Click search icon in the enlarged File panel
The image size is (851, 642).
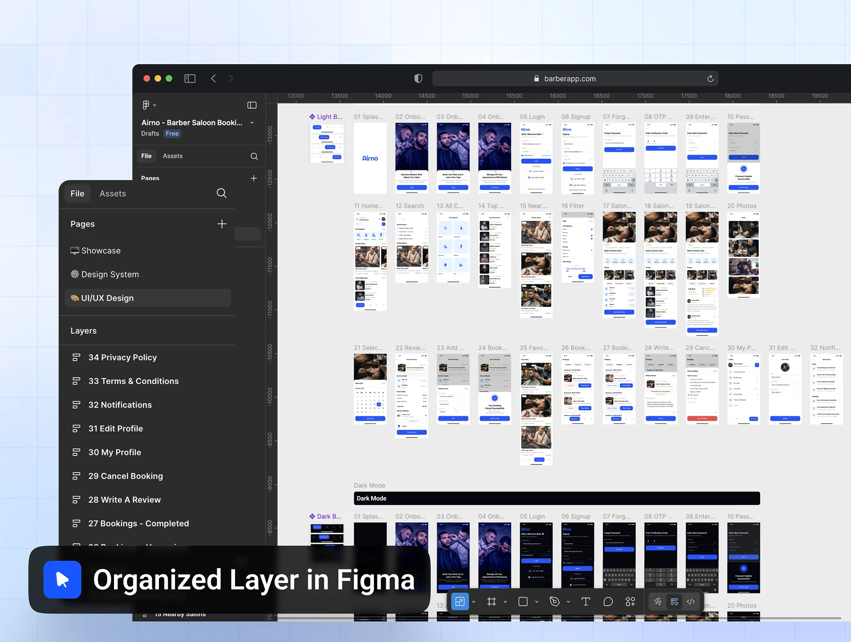click(221, 193)
